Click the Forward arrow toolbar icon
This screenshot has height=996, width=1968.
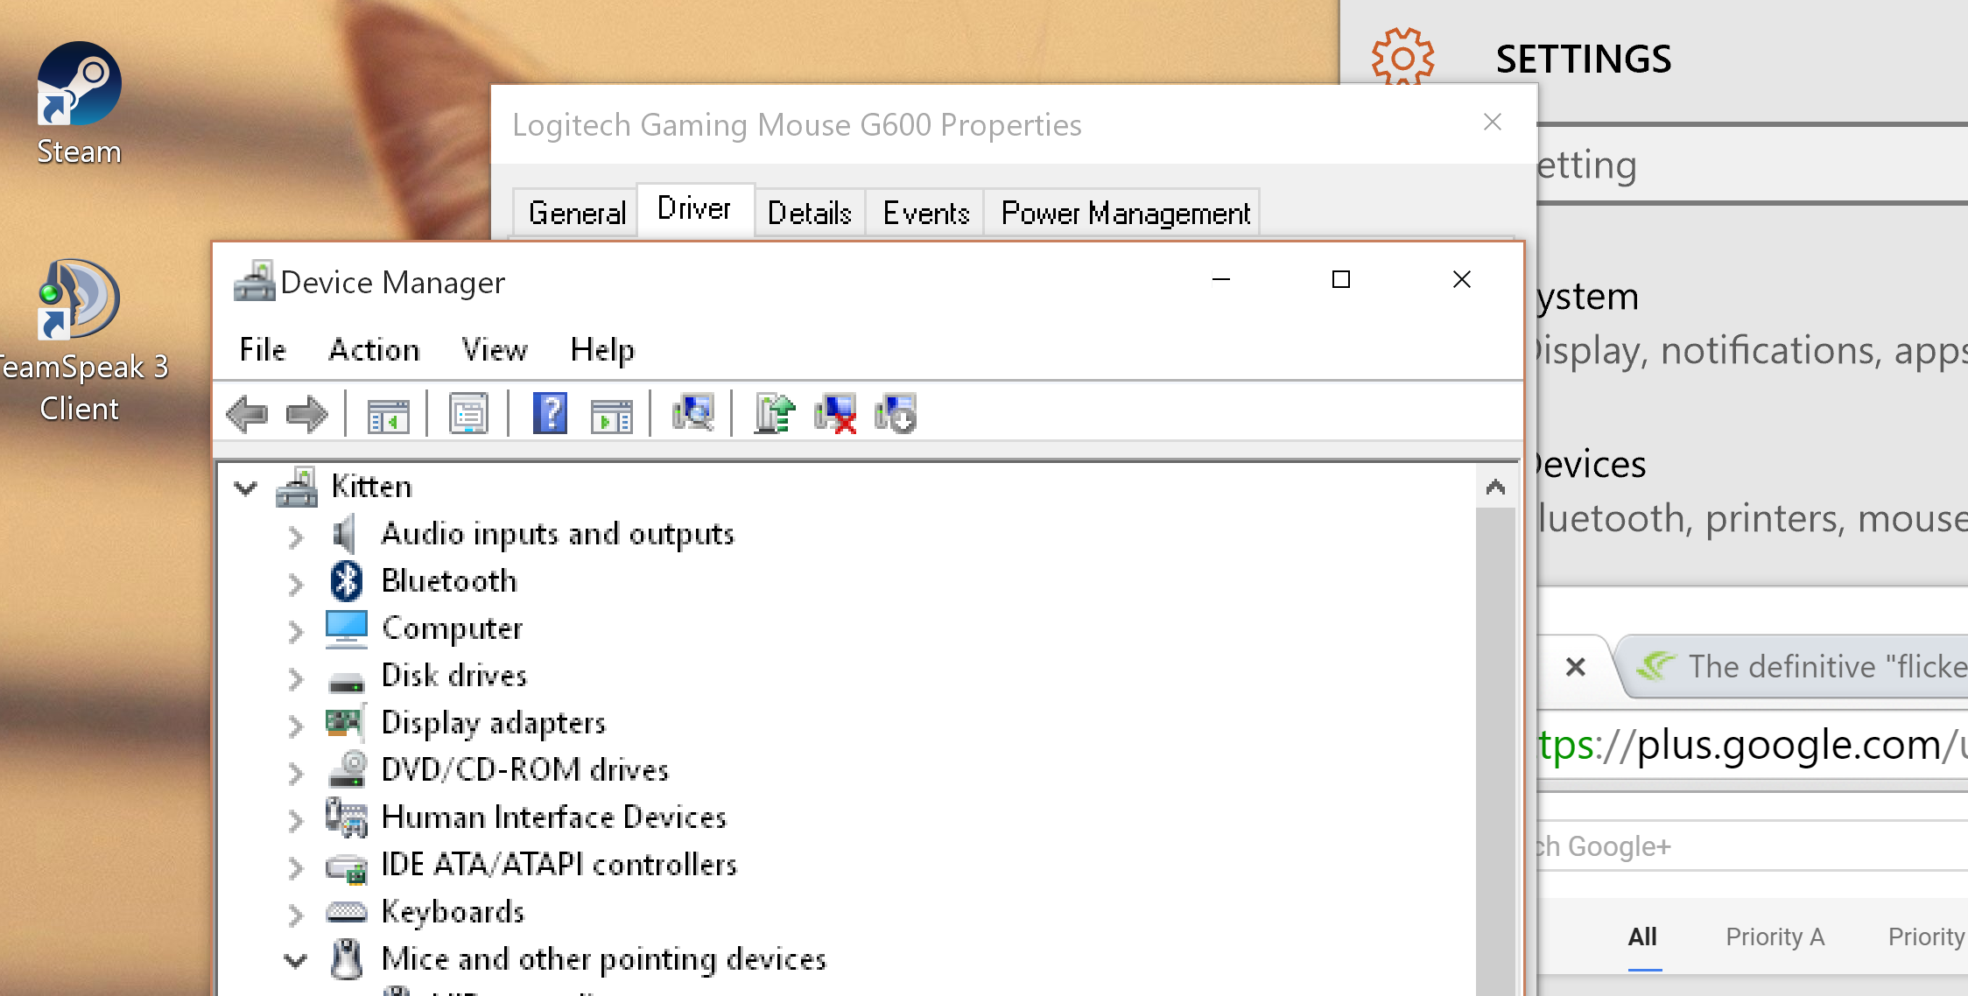(x=306, y=413)
